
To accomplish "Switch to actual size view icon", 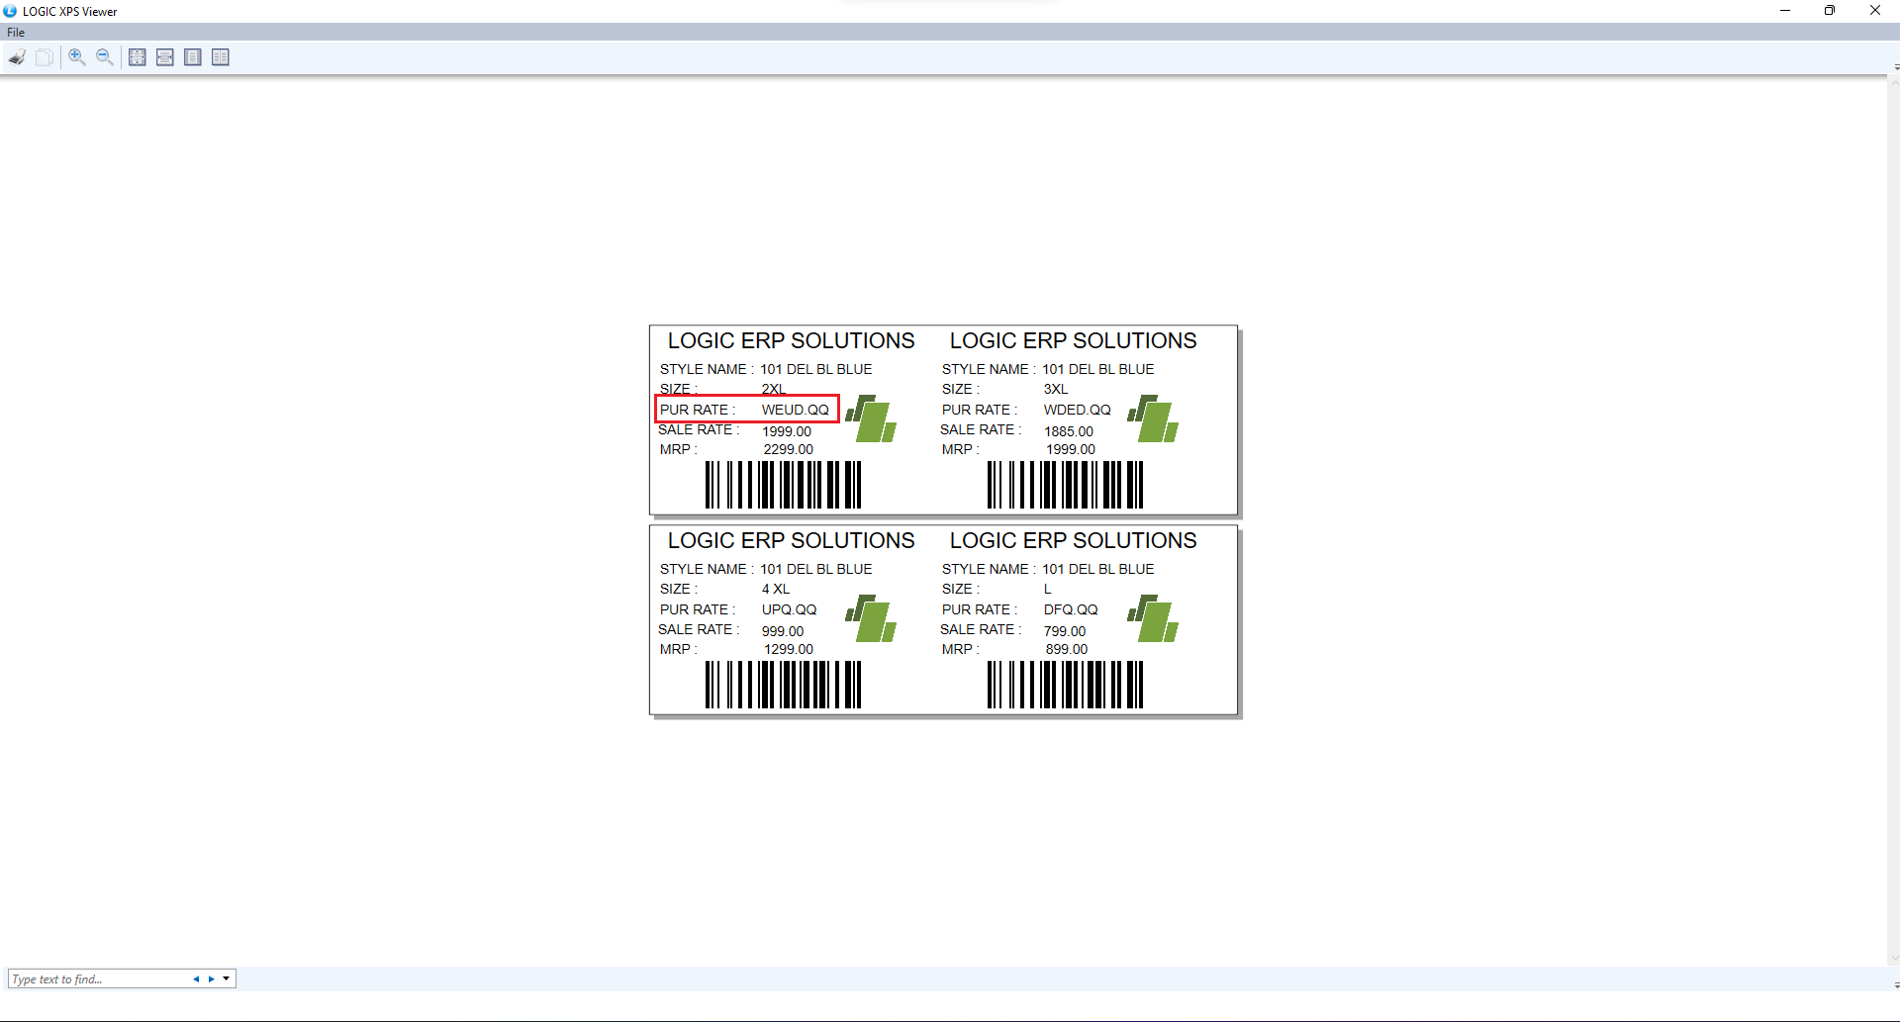I will (138, 57).
